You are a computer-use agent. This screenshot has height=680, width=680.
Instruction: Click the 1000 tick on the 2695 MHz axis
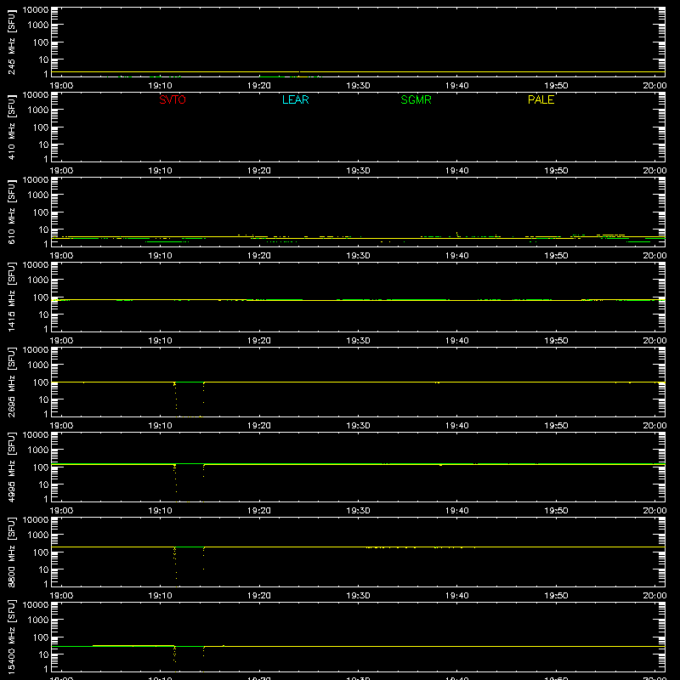click(x=38, y=365)
